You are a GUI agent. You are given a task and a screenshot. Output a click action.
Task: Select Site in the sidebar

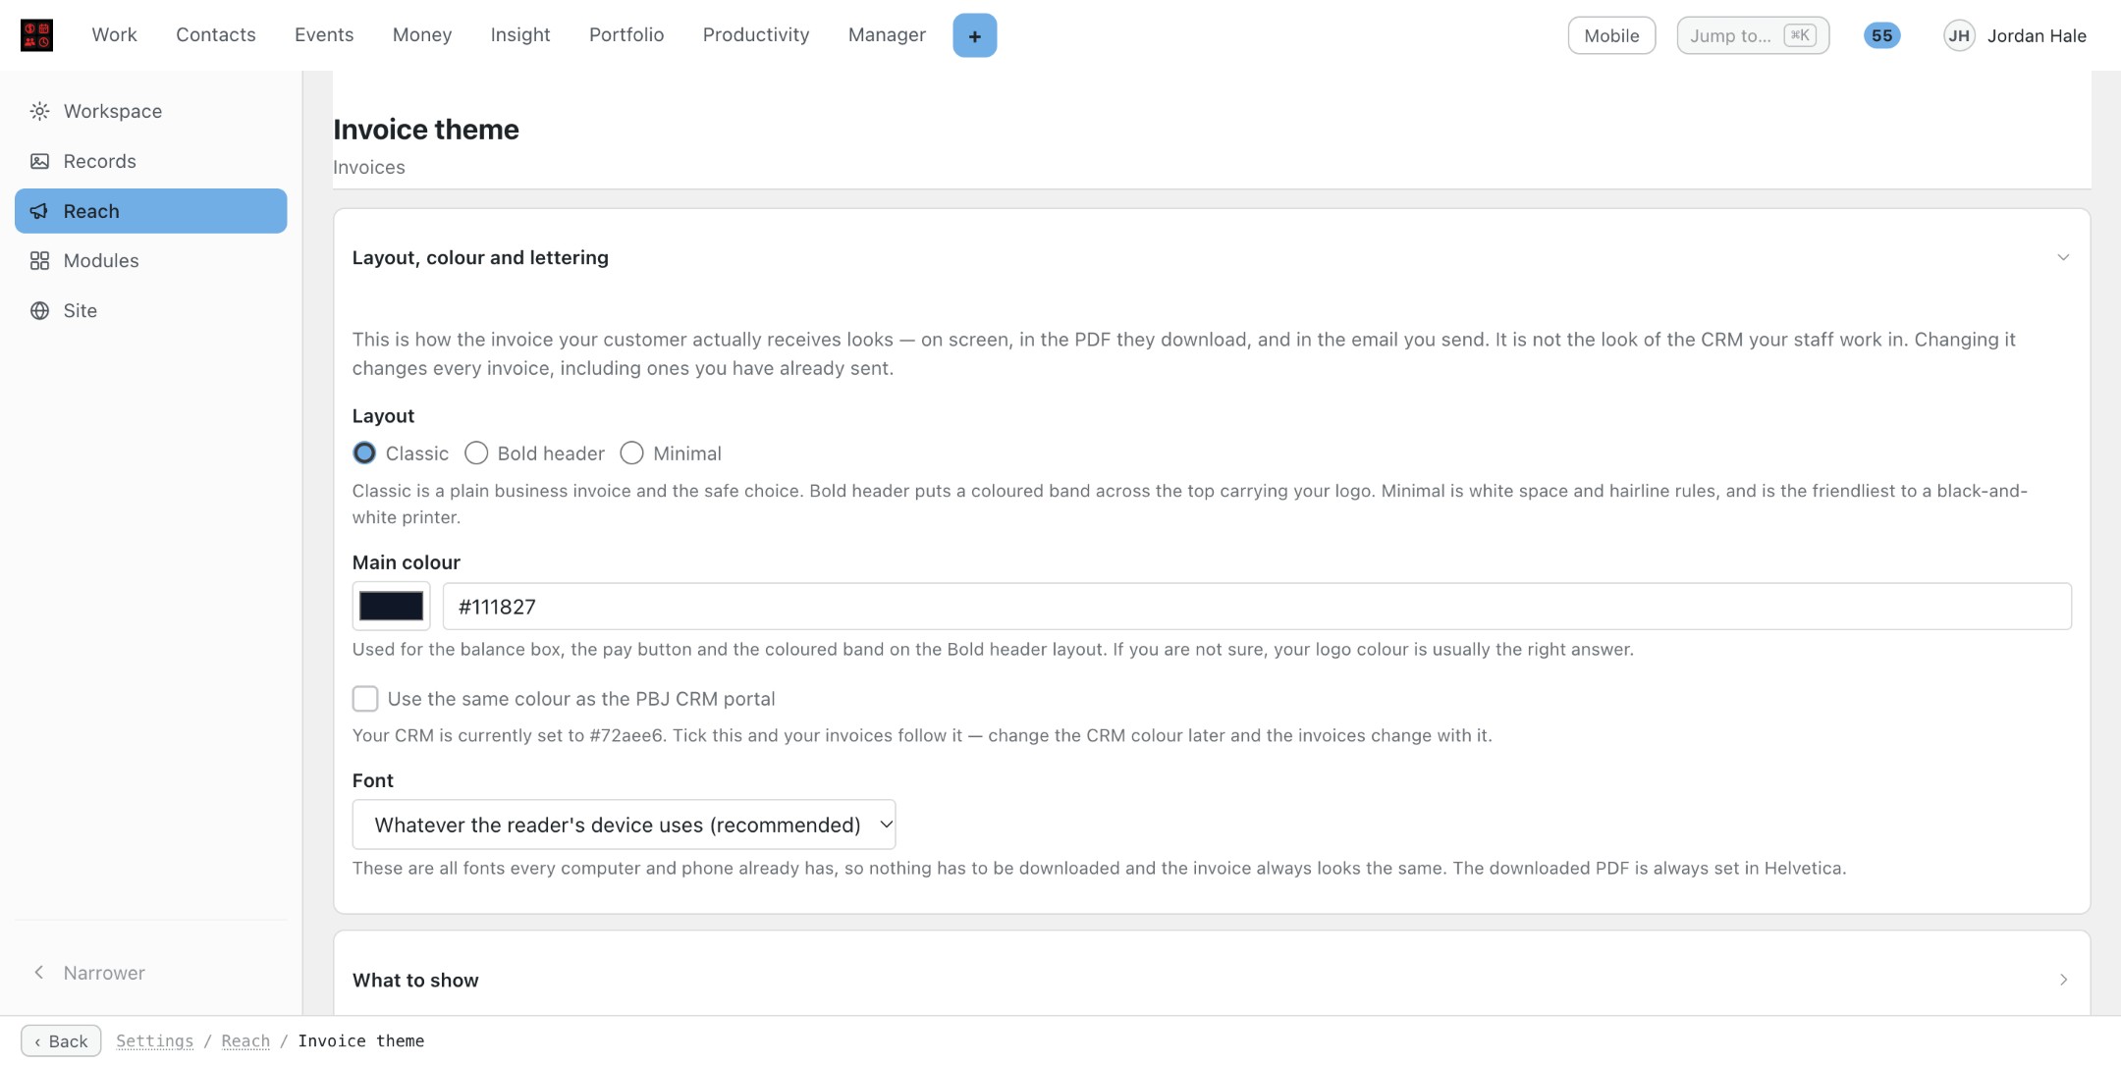tap(150, 311)
